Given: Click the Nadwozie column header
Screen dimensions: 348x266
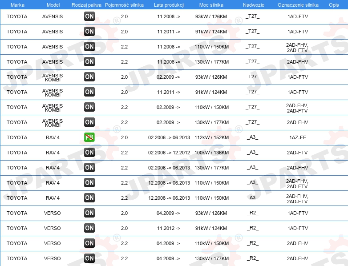Looking at the screenshot, I should [x=254, y=5].
